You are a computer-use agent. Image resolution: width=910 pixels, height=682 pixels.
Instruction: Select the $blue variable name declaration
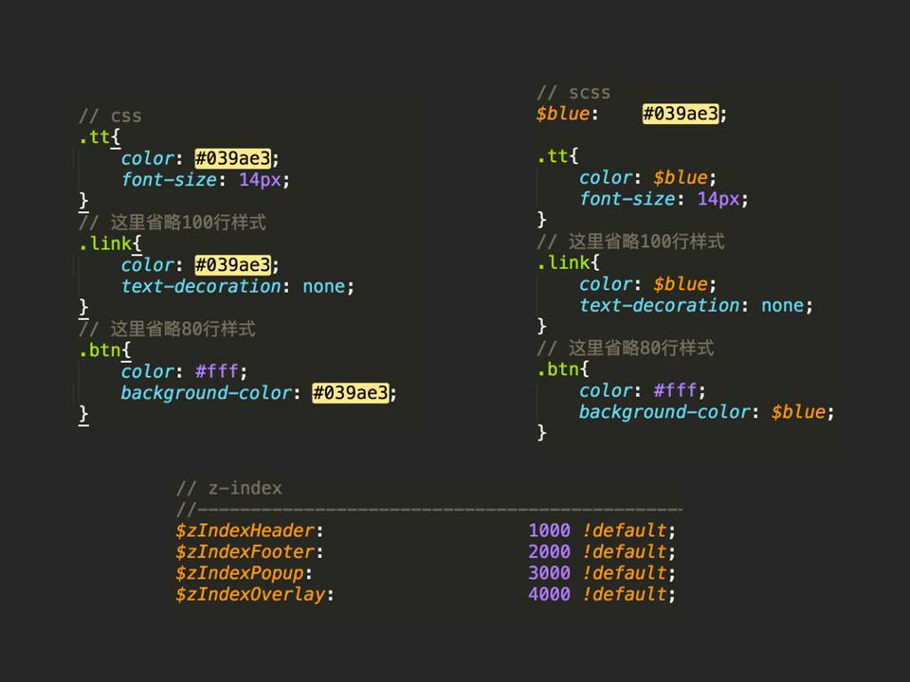point(562,114)
